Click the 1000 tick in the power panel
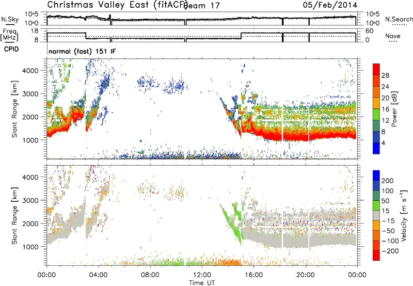Viewport: 413px width, 286px height. pos(30,140)
